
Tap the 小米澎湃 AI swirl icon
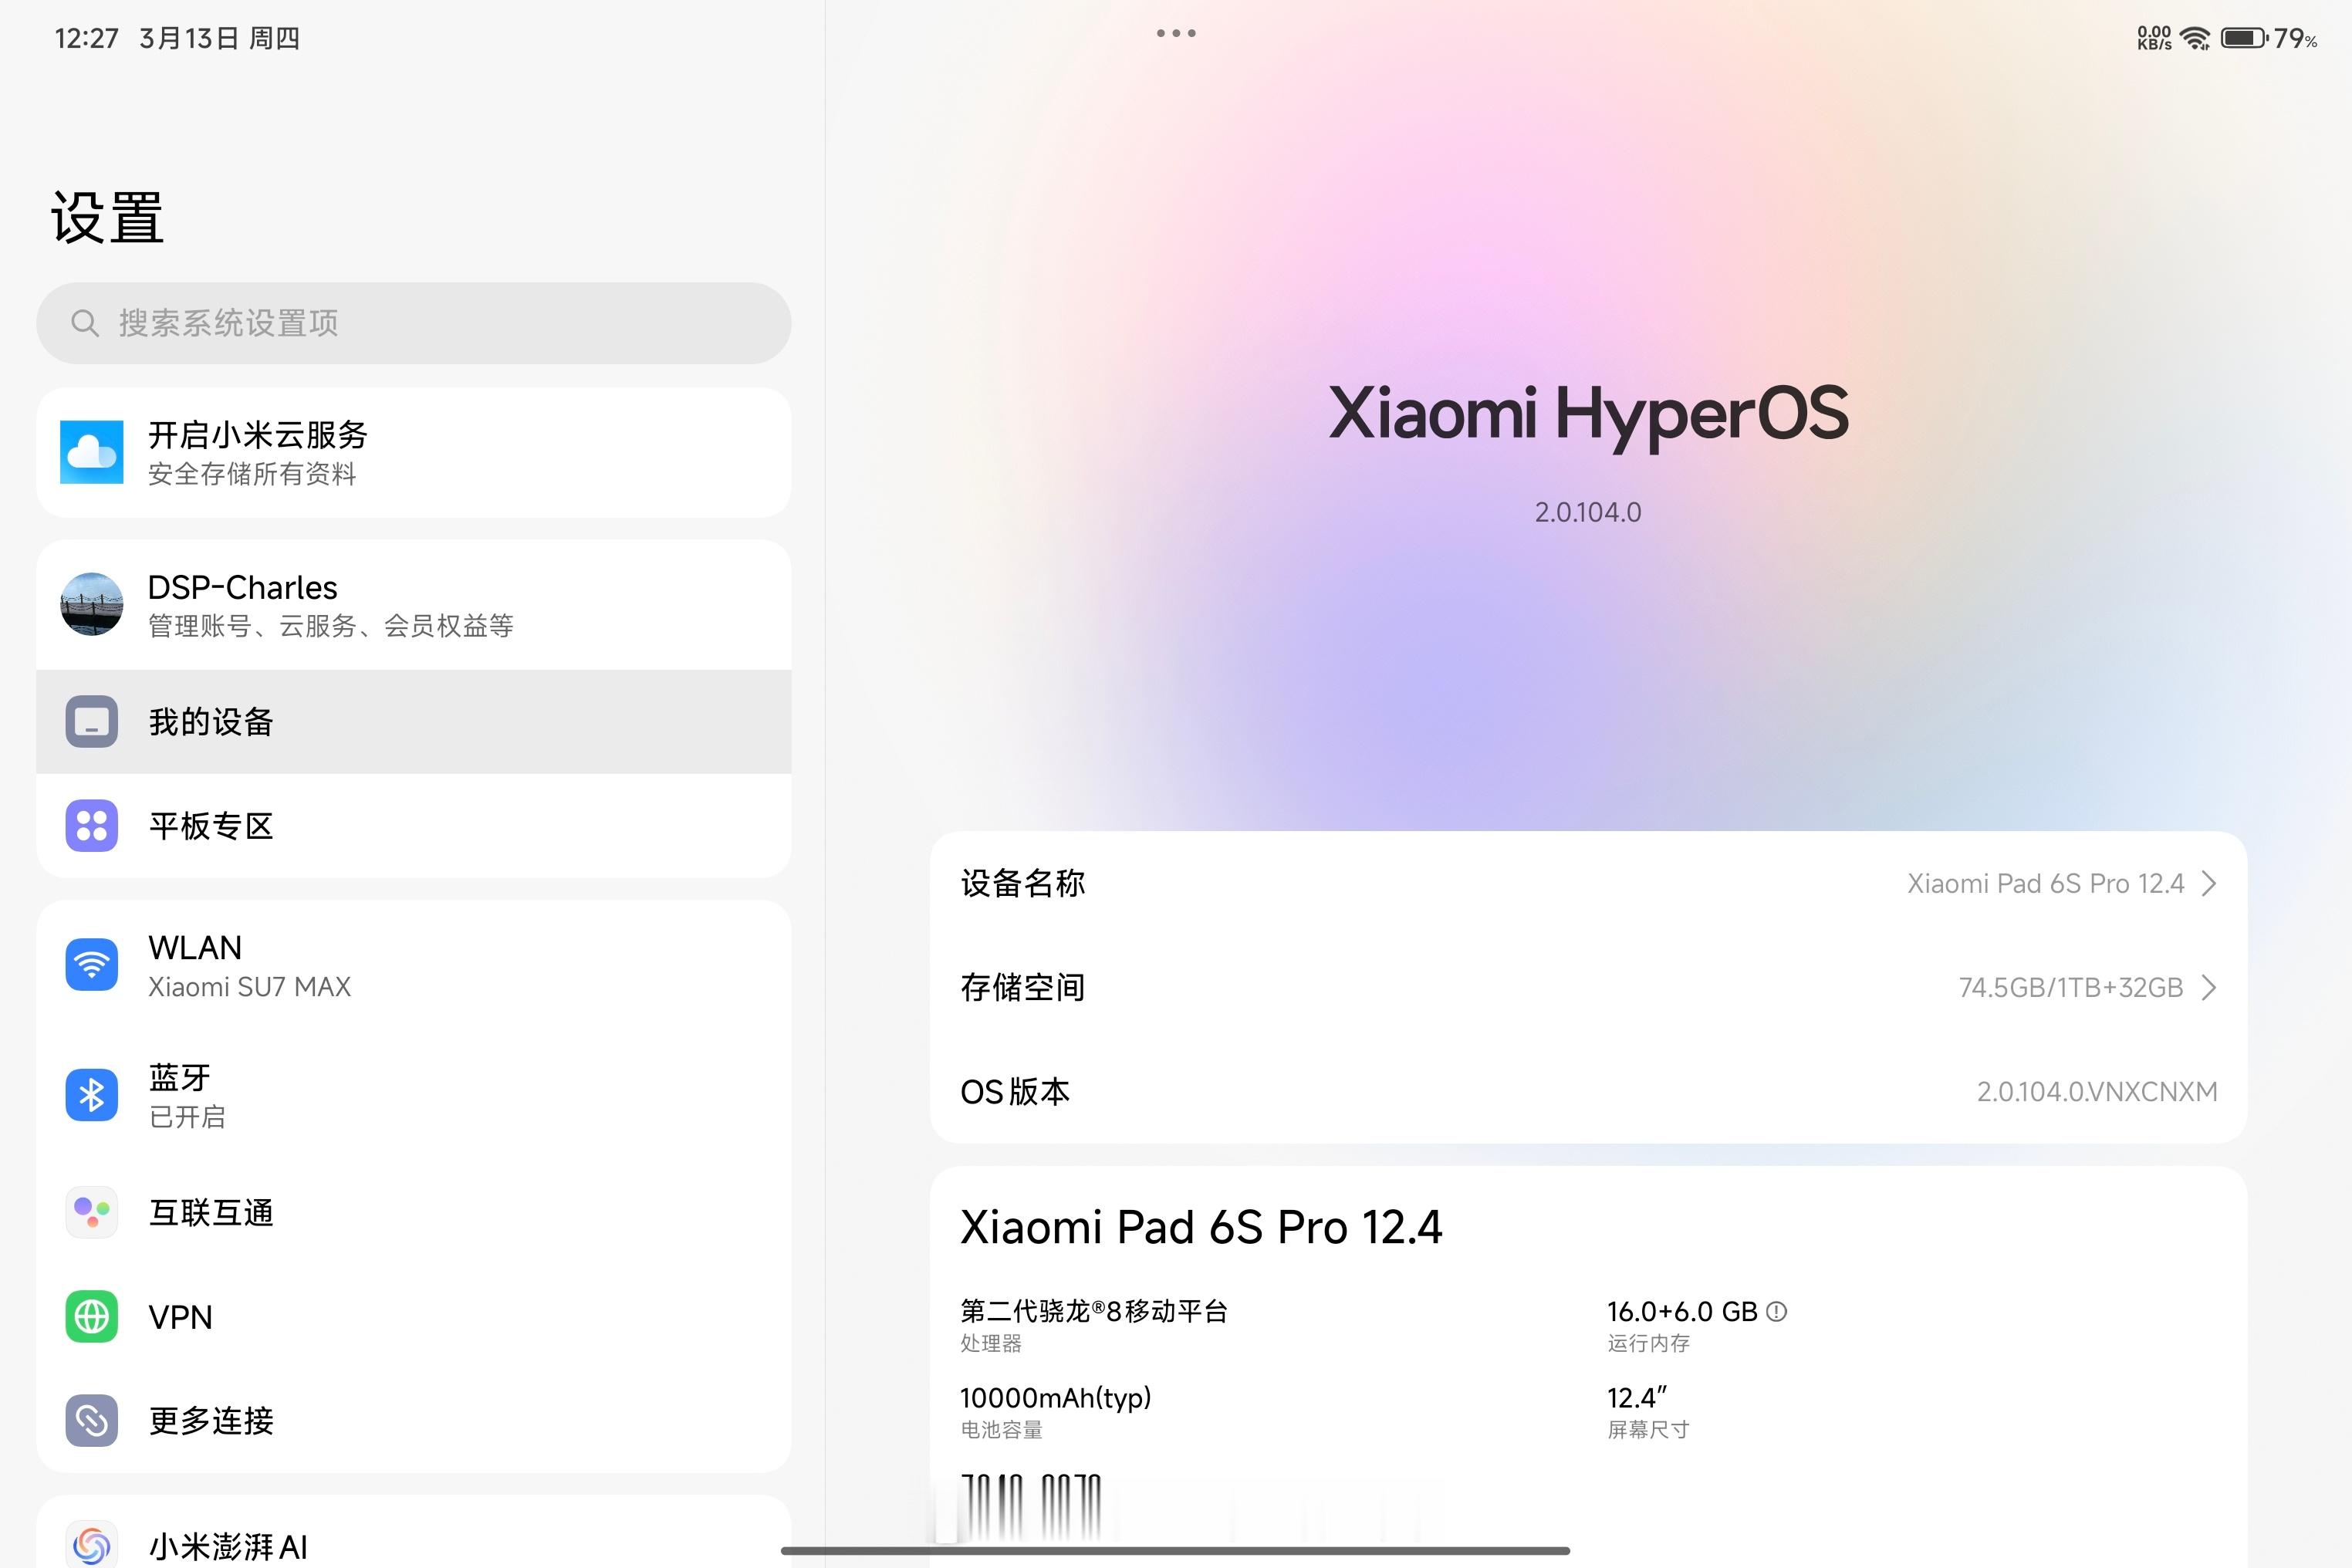click(x=92, y=1545)
